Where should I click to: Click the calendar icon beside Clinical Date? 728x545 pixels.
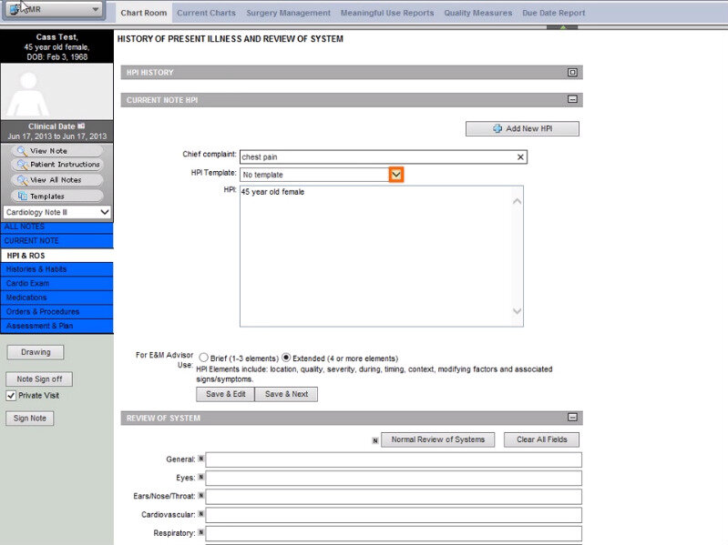[81, 126]
